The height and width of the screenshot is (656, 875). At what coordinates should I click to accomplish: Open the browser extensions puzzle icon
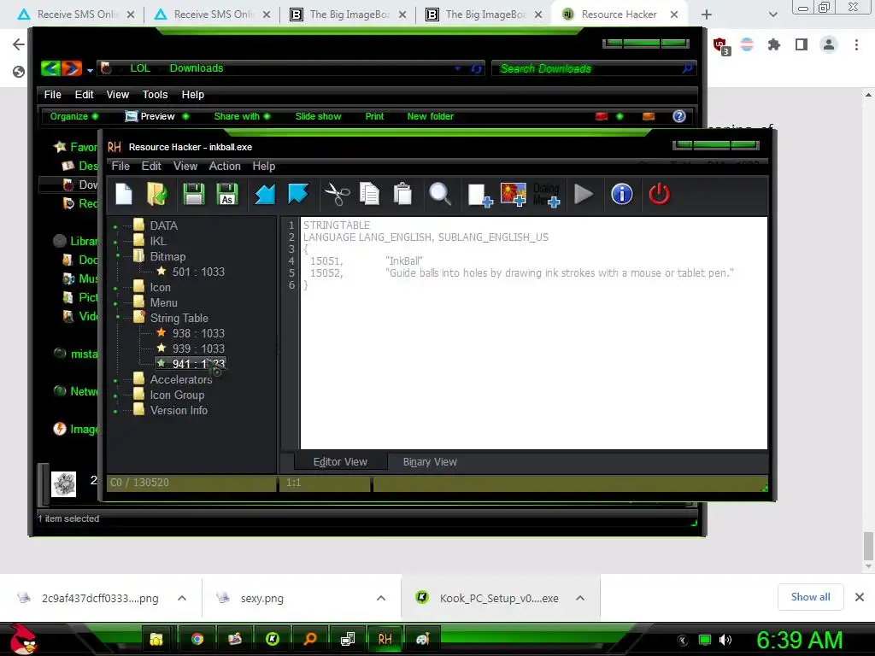point(773,44)
